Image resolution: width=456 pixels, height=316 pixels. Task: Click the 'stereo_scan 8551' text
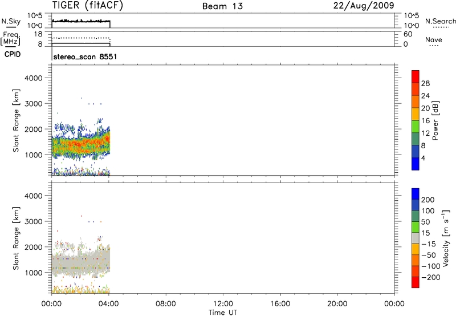pos(85,56)
